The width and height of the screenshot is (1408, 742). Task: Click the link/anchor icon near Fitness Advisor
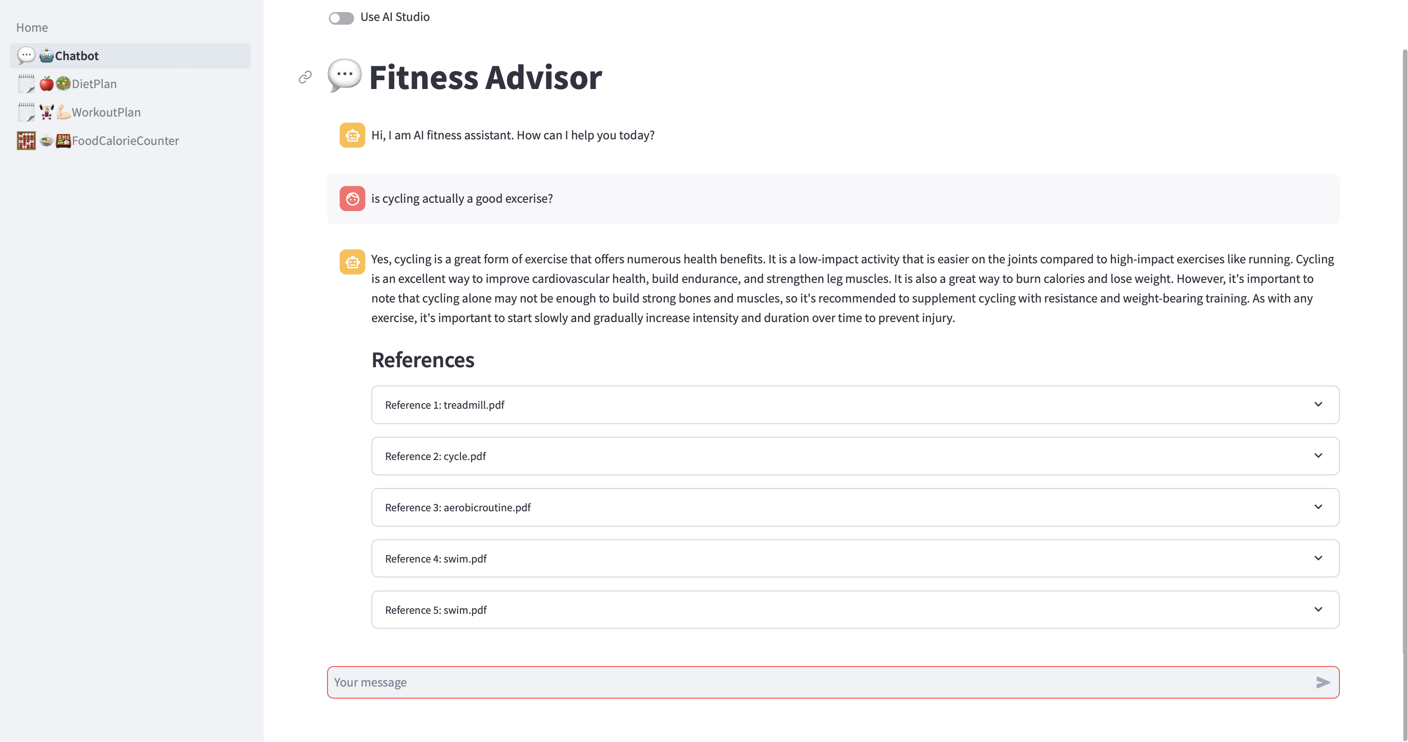[x=305, y=76]
